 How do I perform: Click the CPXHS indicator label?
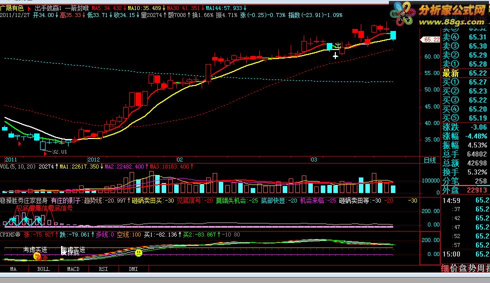pyautogui.click(x=8, y=234)
